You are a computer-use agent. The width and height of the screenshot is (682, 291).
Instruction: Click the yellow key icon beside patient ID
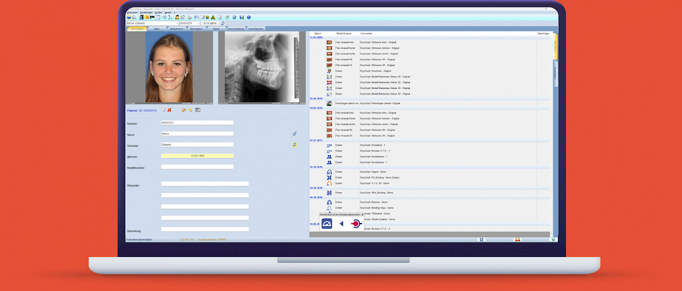(x=191, y=110)
